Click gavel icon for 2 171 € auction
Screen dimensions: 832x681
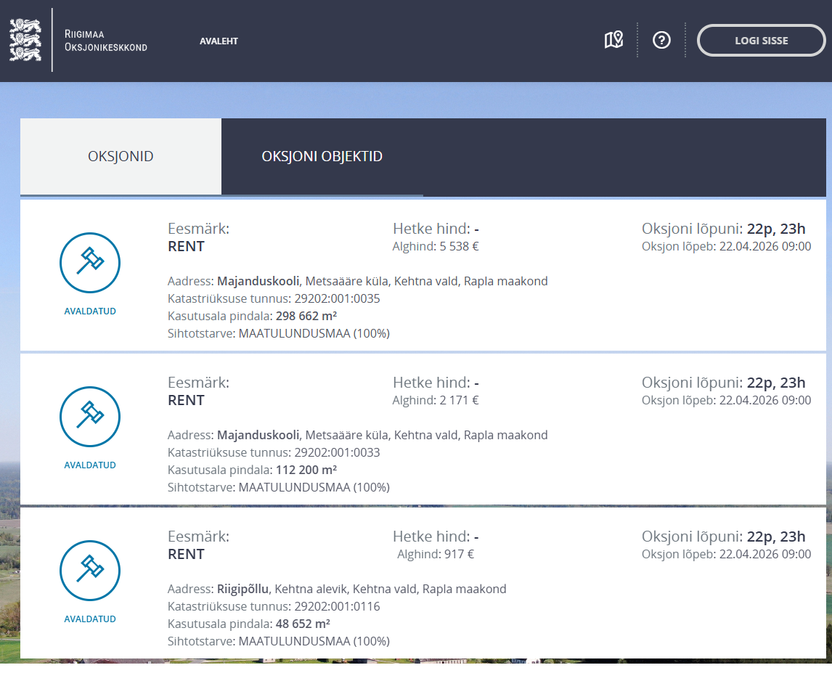tap(90, 417)
